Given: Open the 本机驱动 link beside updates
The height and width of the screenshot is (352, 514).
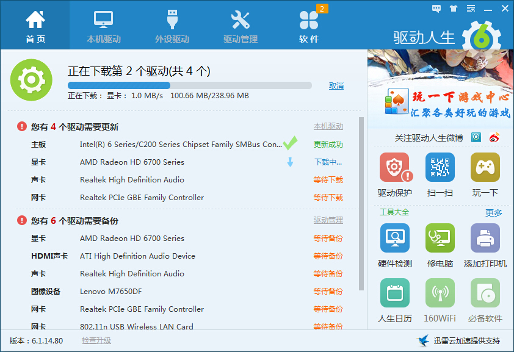Looking at the screenshot, I should point(328,126).
